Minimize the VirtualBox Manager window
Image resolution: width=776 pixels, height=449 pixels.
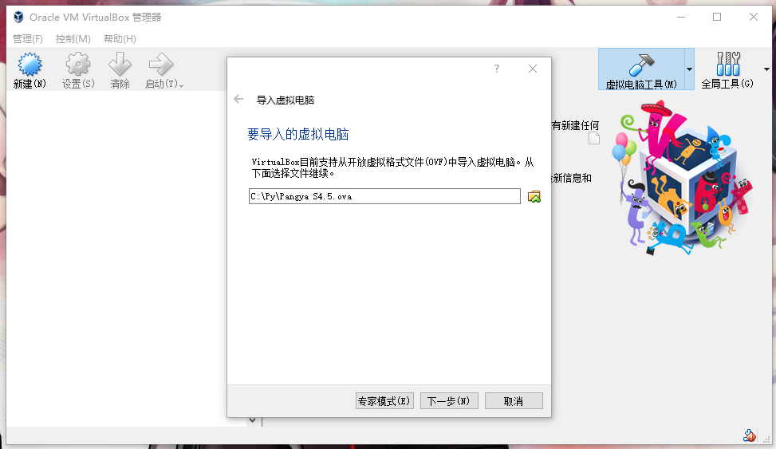tap(681, 17)
